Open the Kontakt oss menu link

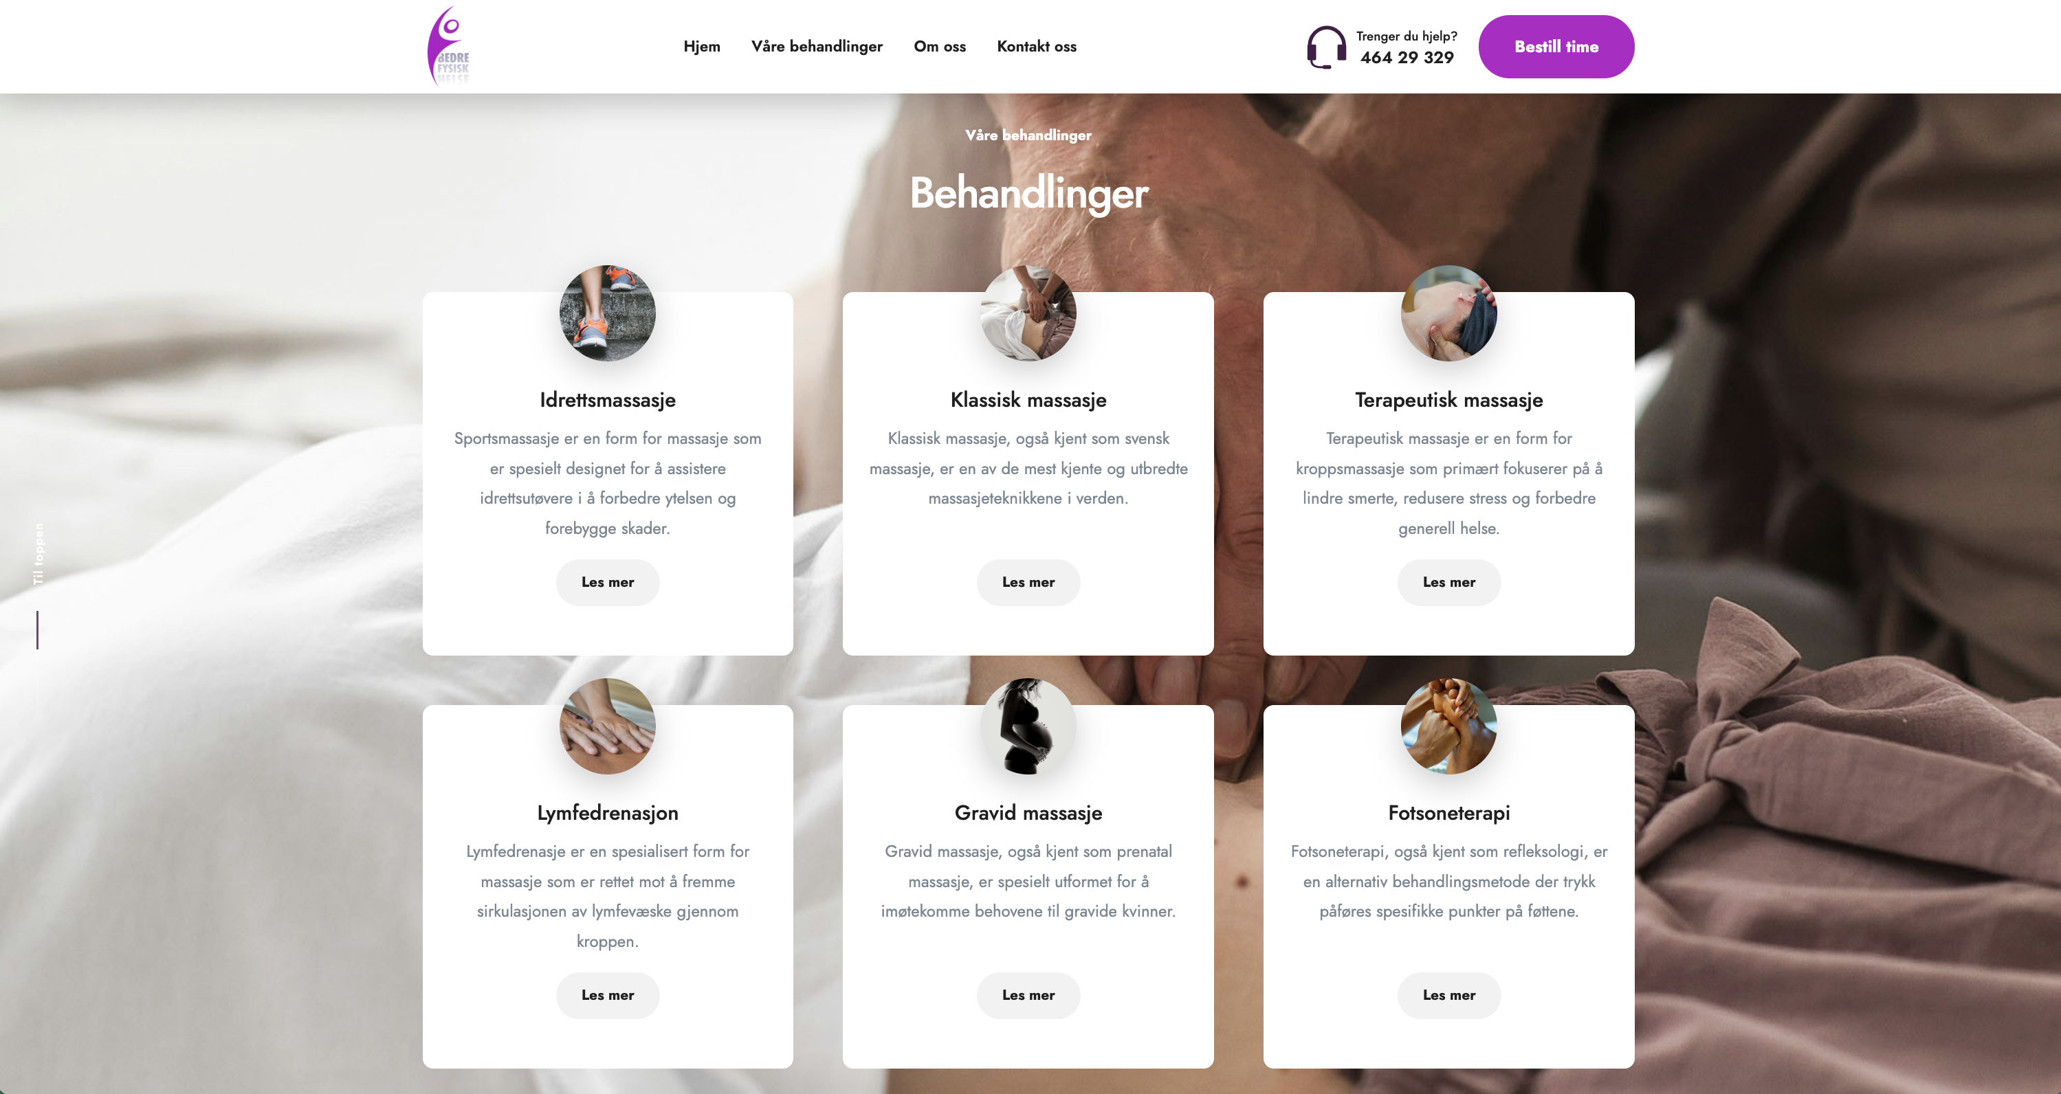point(1036,46)
